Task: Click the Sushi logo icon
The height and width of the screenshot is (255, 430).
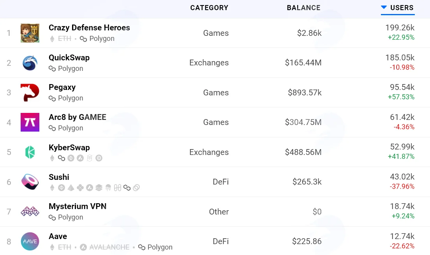Action: point(30,182)
